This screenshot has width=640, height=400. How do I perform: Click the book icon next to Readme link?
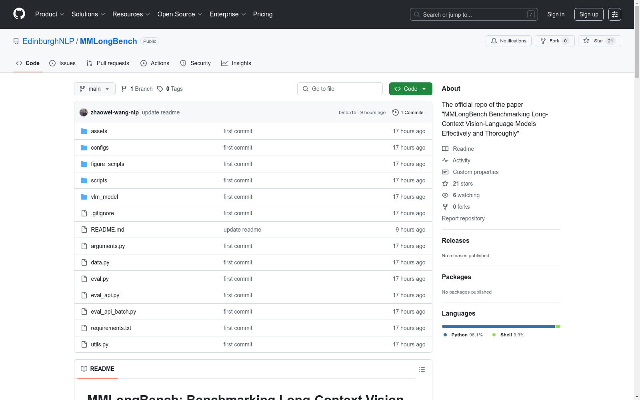point(445,149)
